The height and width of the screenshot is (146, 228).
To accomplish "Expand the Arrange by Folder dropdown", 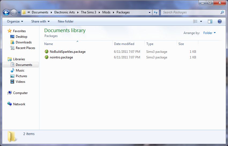I will tap(210, 33).
